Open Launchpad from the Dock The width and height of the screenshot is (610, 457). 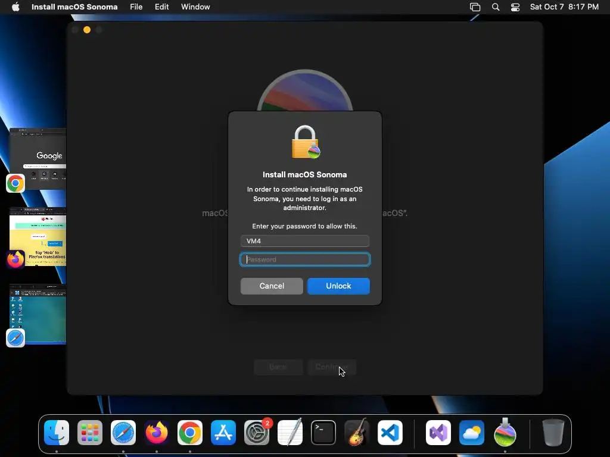coord(90,433)
